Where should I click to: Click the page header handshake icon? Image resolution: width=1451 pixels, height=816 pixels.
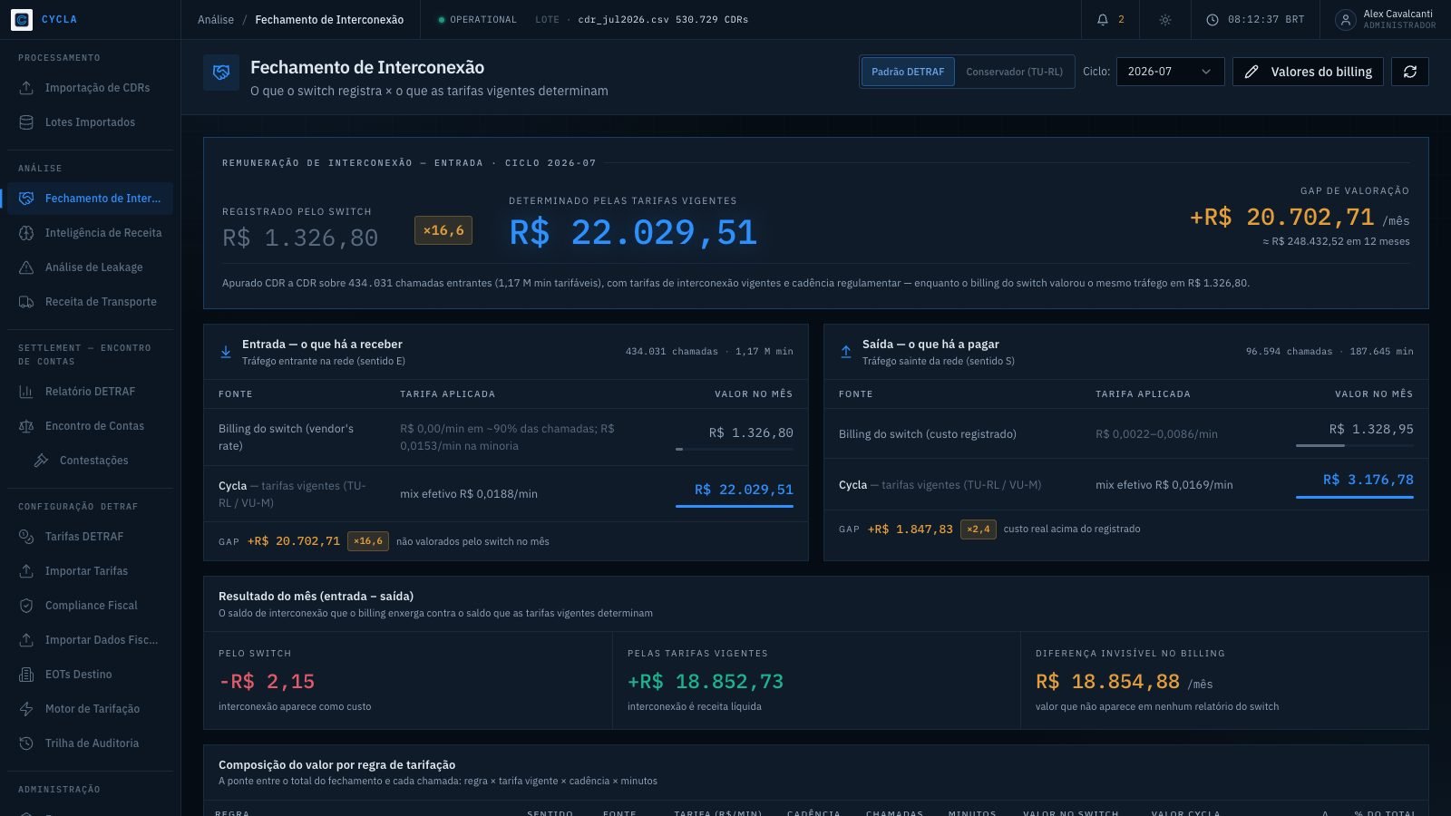[x=221, y=73]
